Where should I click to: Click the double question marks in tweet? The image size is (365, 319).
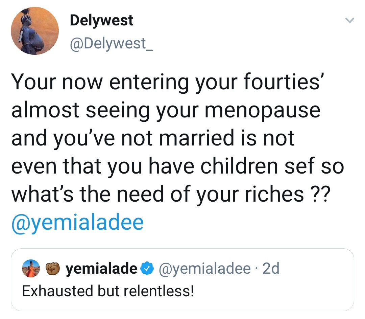click(320, 194)
